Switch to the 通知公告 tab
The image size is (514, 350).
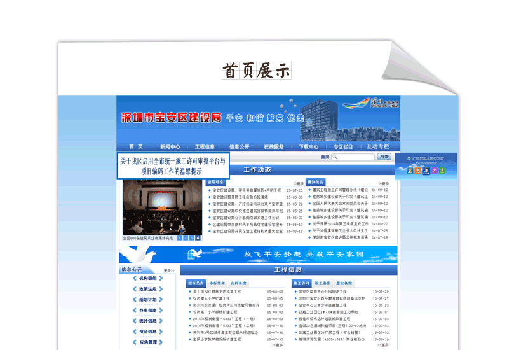[x=315, y=182]
